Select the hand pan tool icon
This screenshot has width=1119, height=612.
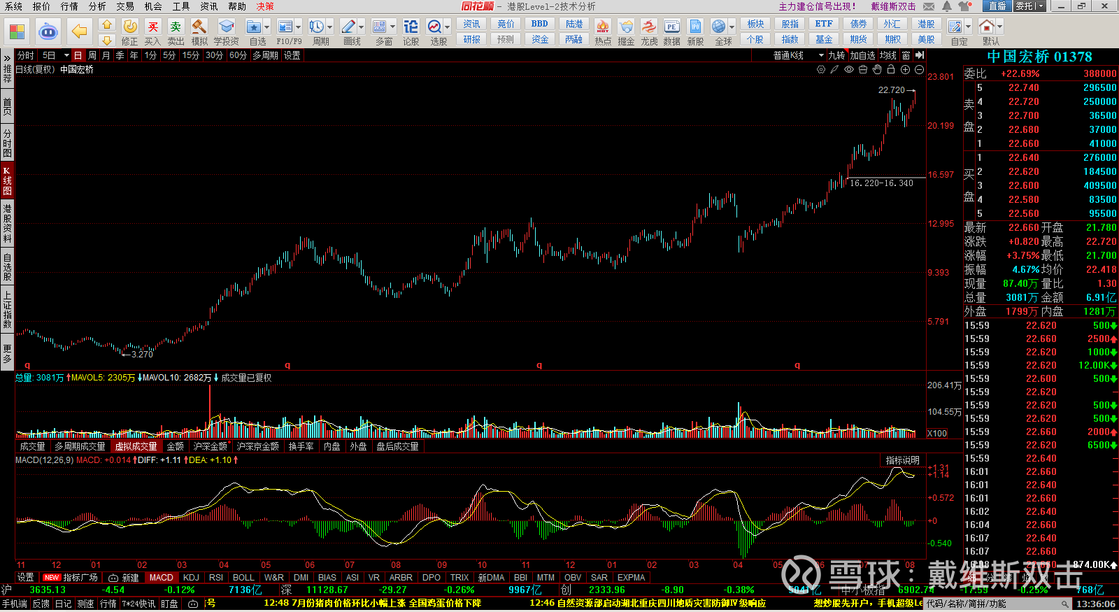[877, 69]
